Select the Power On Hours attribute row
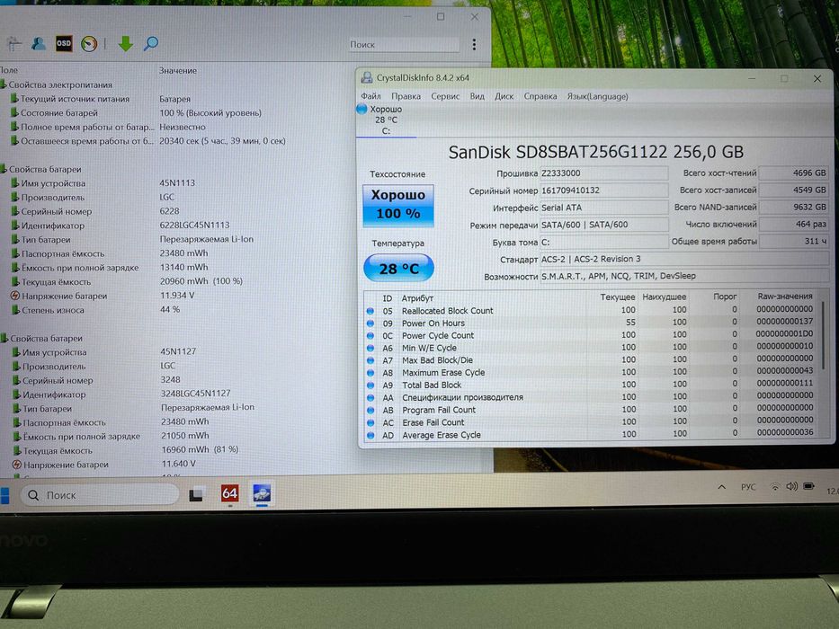Image resolution: width=839 pixels, height=629 pixels. point(591,323)
